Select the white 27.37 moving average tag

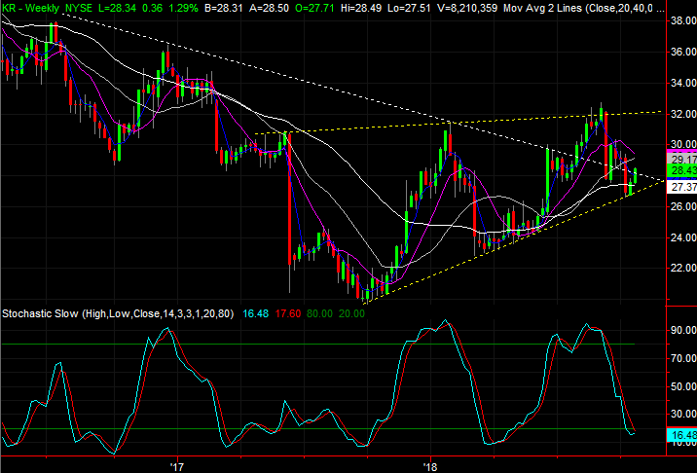681,187
